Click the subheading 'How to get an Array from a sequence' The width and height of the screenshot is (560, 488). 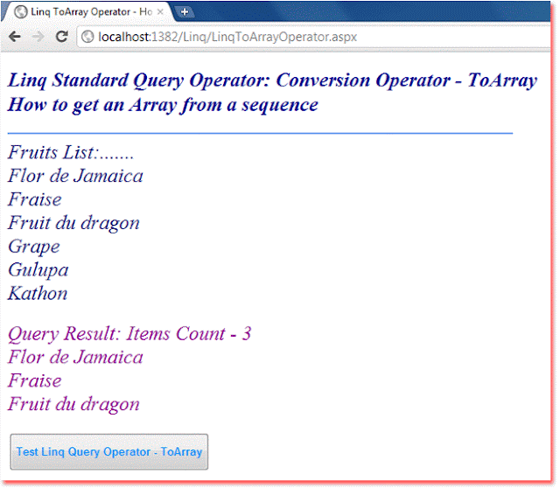click(x=163, y=105)
